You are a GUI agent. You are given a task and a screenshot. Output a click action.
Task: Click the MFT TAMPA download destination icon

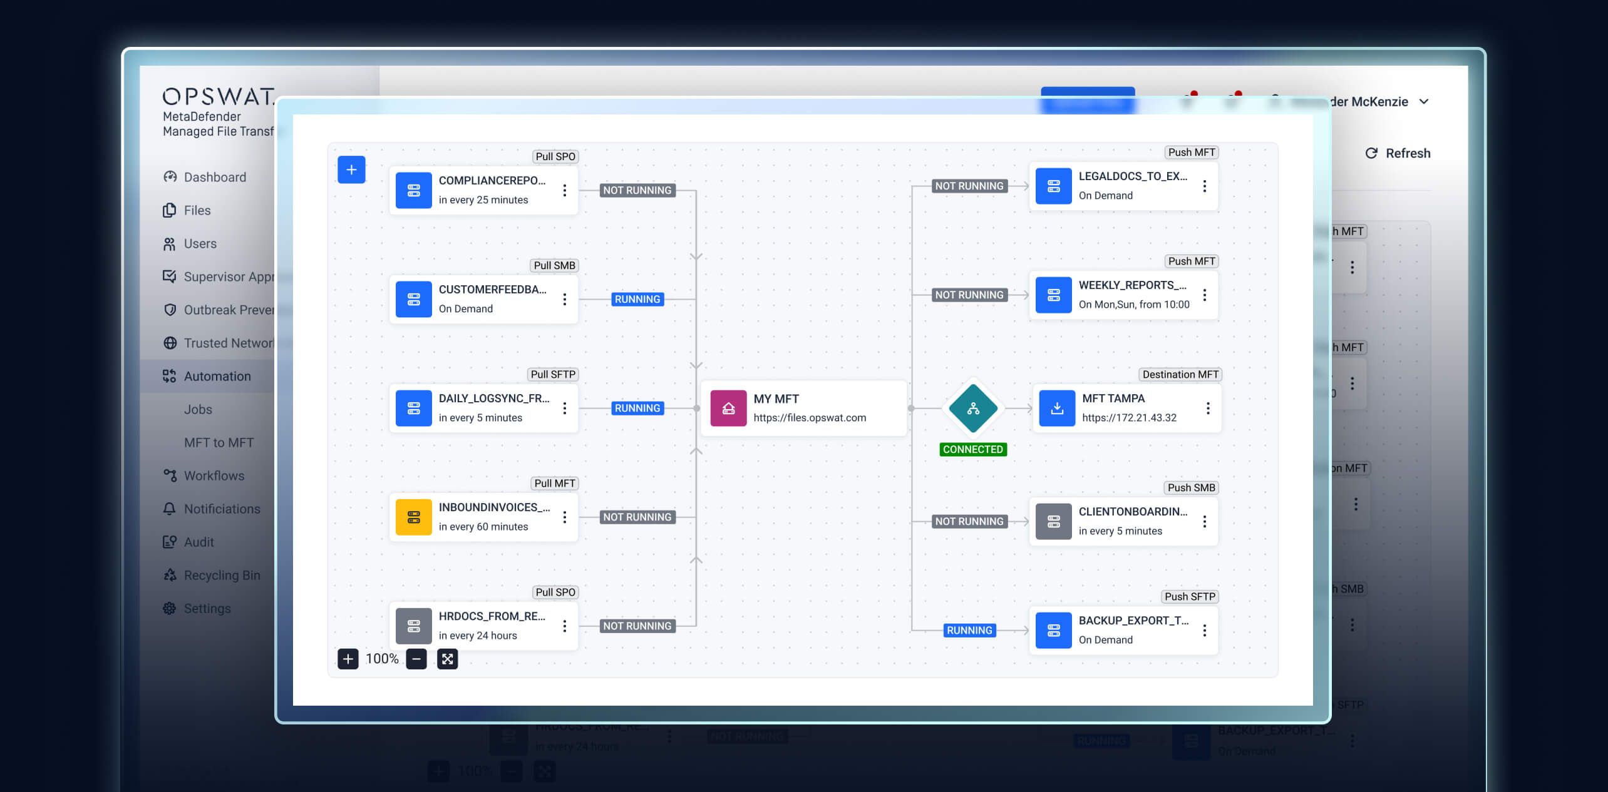coord(1056,408)
